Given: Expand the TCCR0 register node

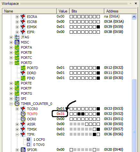Looking at the screenshot, I should click(17, 109).
